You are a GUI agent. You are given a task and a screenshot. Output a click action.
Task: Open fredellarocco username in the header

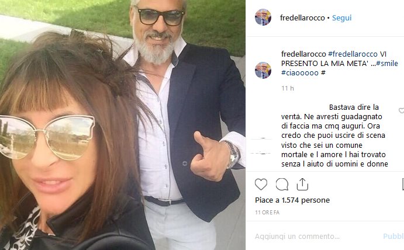302,18
